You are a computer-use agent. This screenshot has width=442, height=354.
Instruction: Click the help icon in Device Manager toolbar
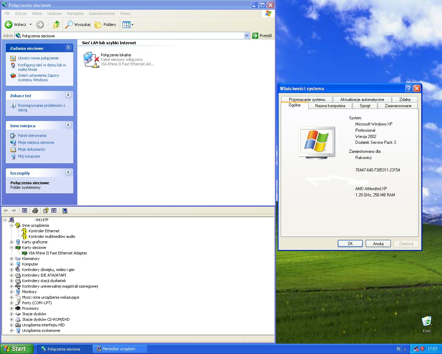(x=46, y=211)
